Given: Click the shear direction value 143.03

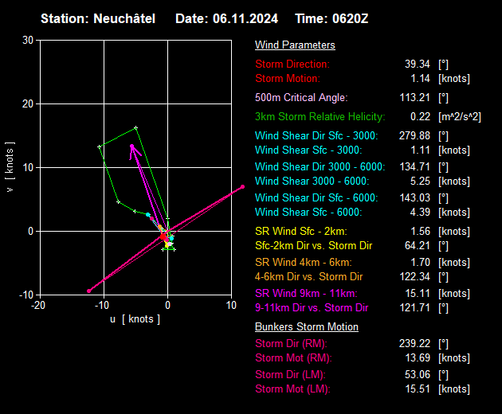Looking at the screenshot, I should (414, 197).
